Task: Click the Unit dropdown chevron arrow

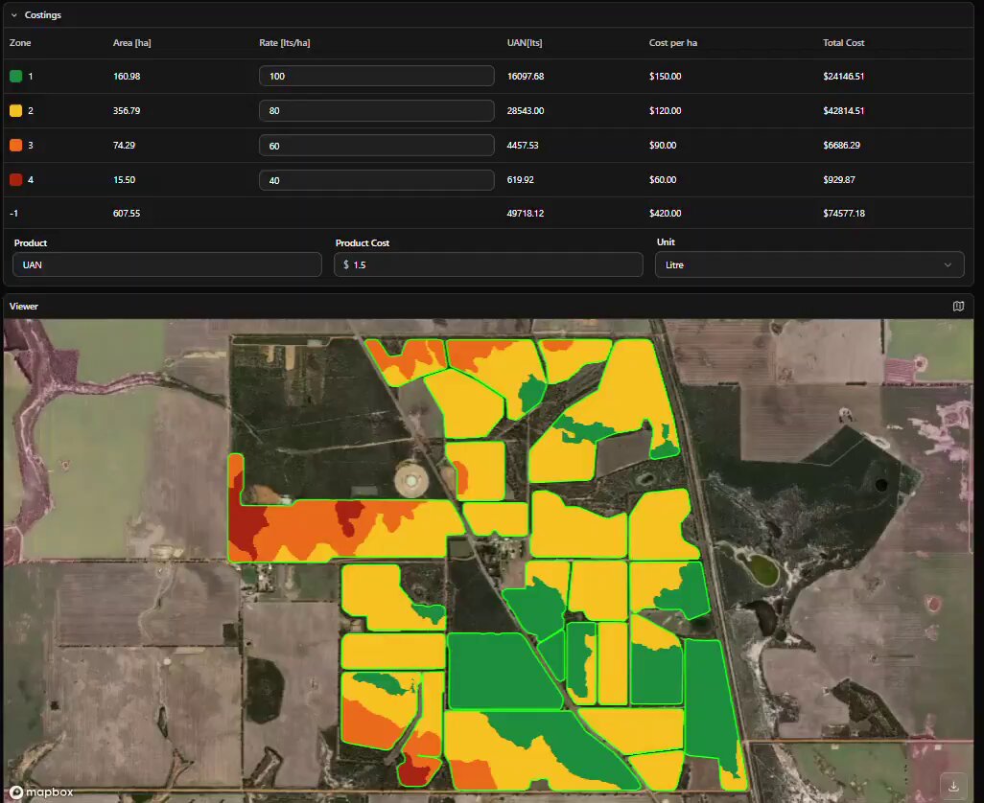Action: [948, 264]
